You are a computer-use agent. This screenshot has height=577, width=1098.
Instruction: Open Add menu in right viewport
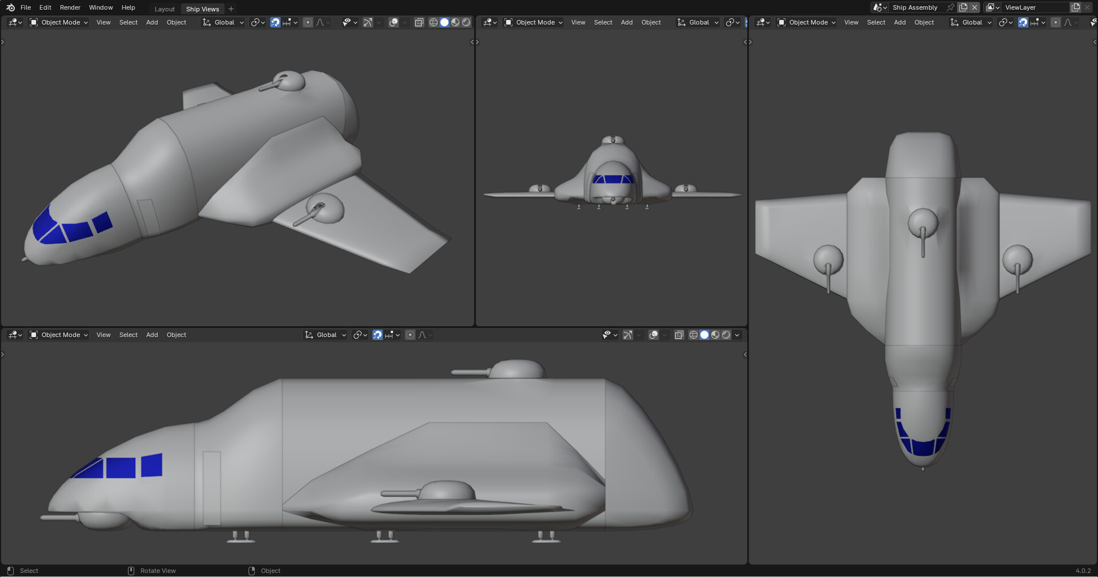[900, 22]
